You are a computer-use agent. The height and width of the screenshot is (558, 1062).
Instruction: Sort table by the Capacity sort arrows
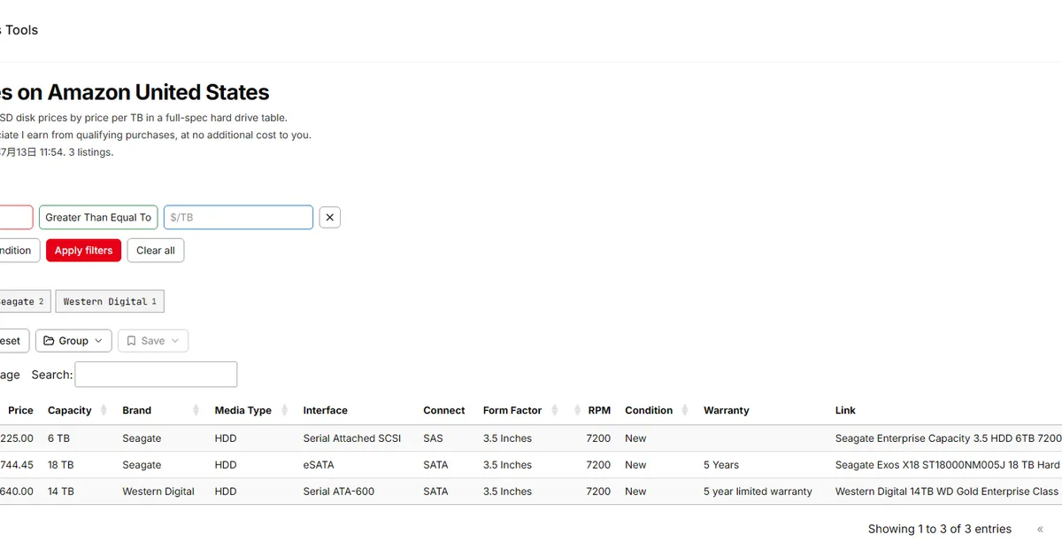tap(104, 410)
